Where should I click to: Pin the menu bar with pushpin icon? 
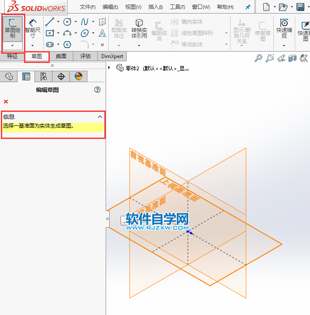coord(248,7)
